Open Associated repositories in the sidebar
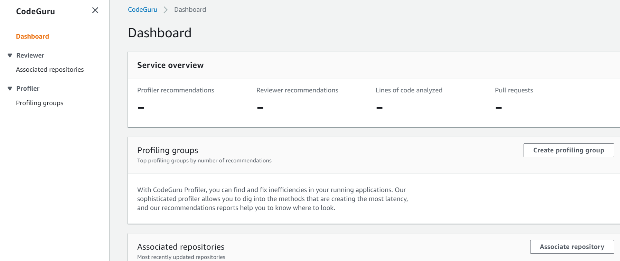 tap(50, 70)
